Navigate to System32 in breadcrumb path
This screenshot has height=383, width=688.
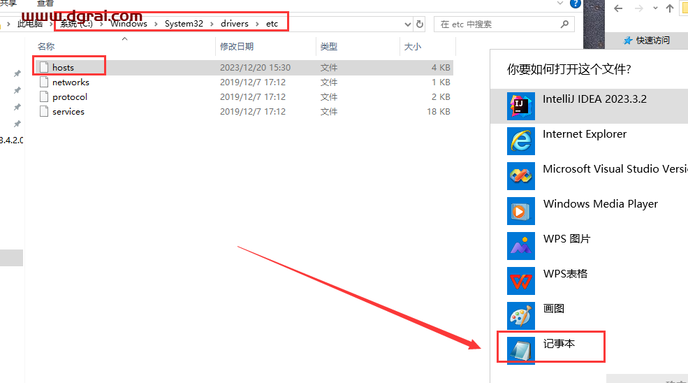pos(184,24)
